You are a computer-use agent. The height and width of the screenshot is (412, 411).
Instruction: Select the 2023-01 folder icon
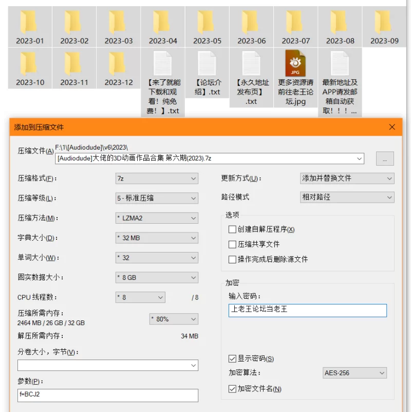pyautogui.click(x=28, y=22)
